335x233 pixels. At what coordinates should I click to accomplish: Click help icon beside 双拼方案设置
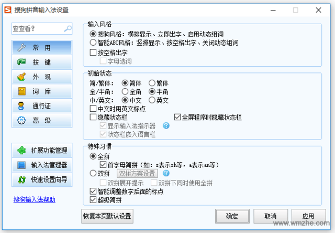[x=166, y=173]
